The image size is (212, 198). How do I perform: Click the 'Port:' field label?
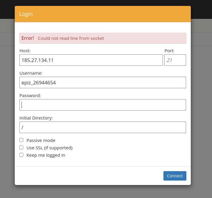[169, 51]
